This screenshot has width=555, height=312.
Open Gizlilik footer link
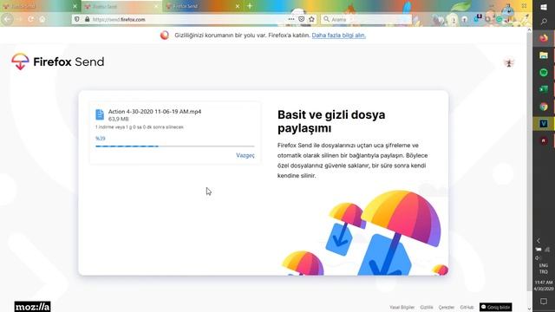tap(427, 308)
